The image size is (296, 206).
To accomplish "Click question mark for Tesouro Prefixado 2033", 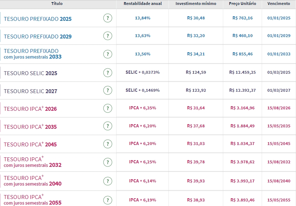I will point(108,54).
